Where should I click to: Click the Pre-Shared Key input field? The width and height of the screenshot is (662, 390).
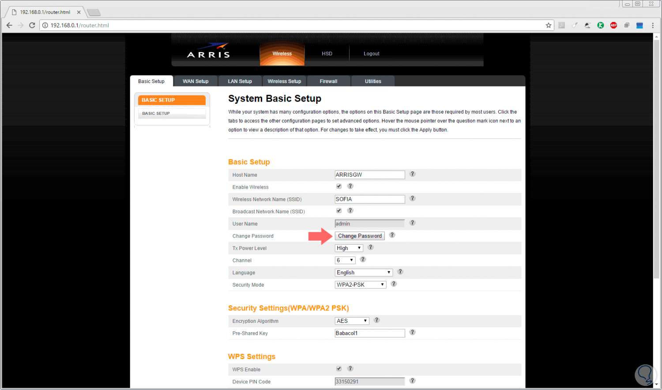tap(370, 333)
